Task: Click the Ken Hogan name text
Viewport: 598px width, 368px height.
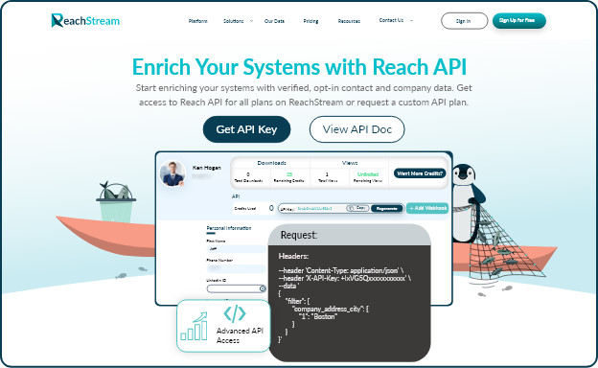Action: pyautogui.click(x=207, y=168)
